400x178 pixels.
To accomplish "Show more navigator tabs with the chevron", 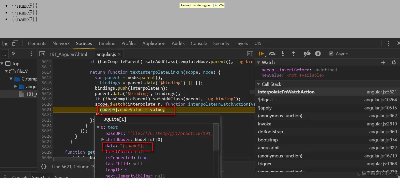I will 13,54.
